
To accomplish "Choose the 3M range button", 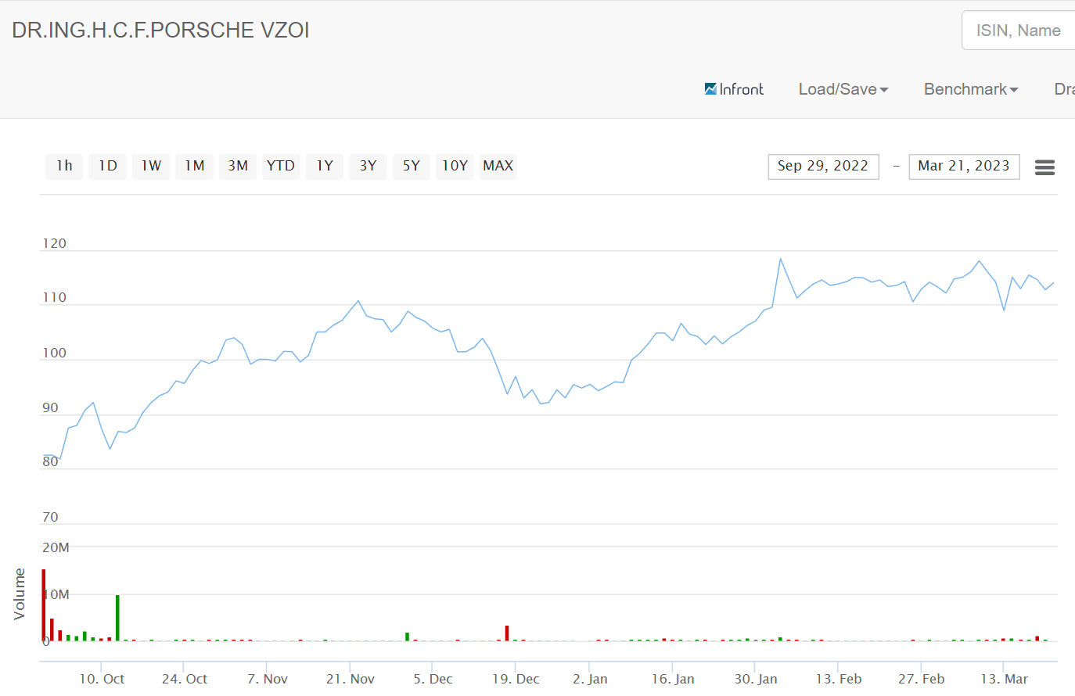I will point(238,166).
